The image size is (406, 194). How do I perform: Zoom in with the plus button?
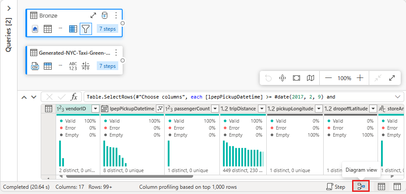click(360, 78)
